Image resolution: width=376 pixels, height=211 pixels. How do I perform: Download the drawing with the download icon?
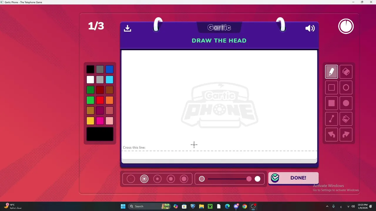(x=127, y=28)
